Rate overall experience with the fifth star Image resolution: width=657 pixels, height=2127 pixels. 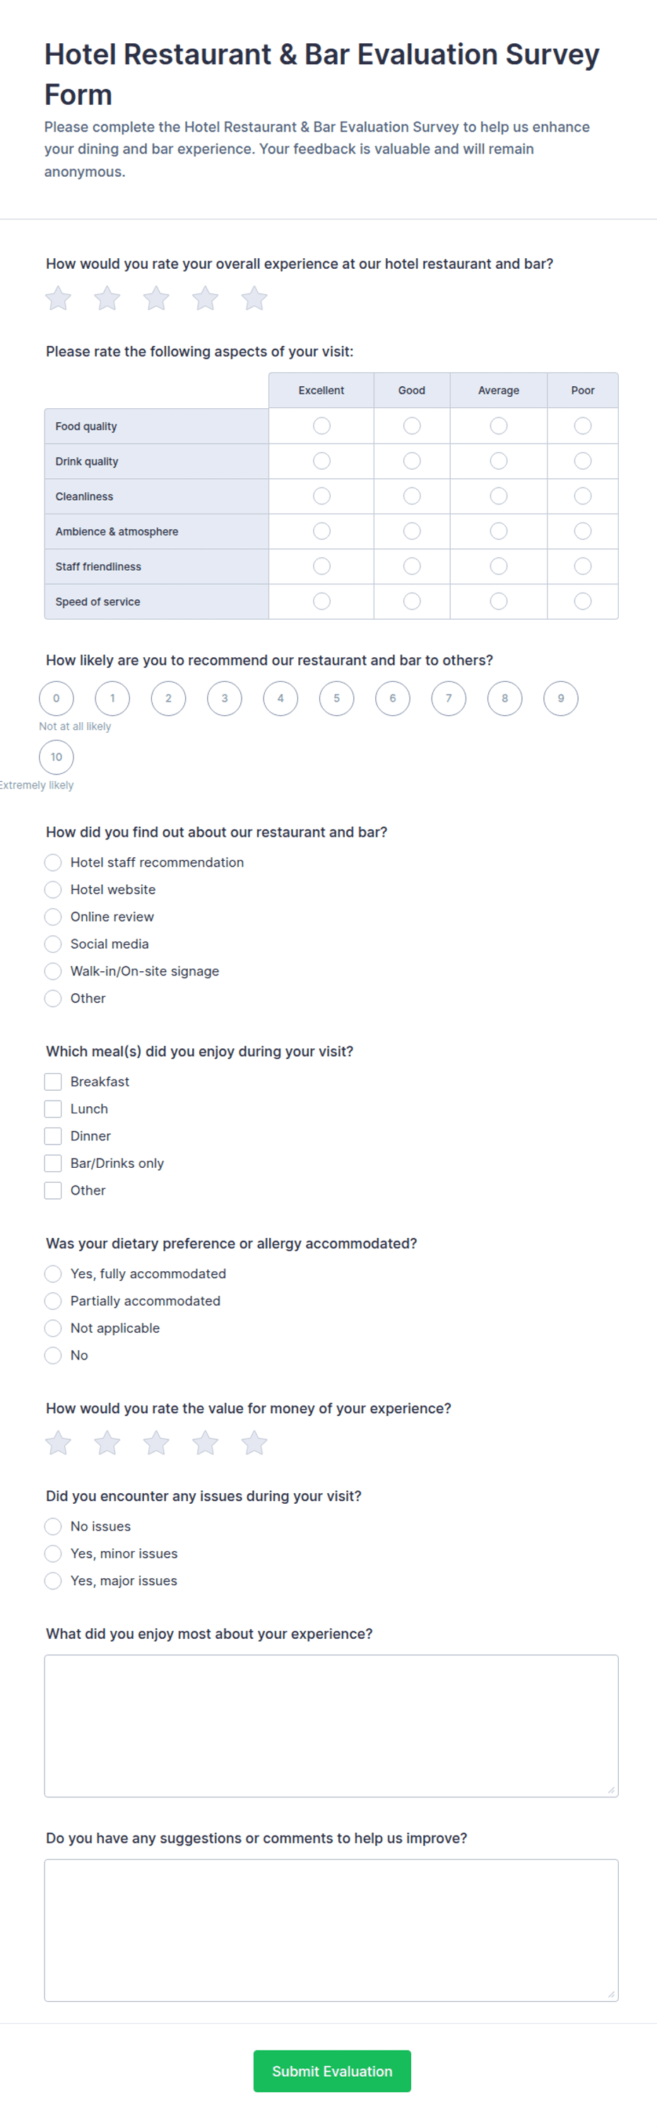pyautogui.click(x=254, y=298)
